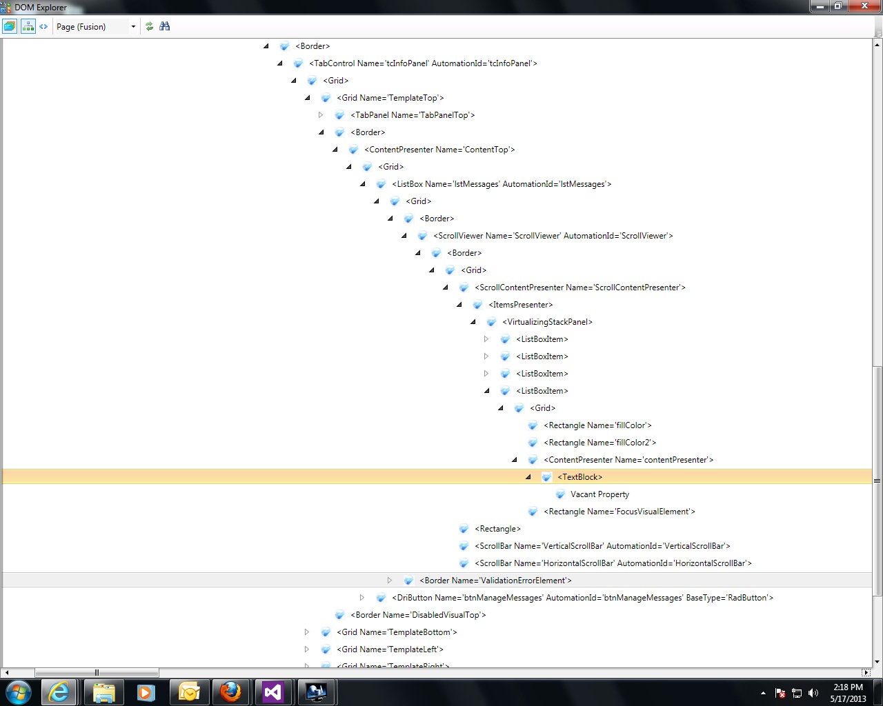The height and width of the screenshot is (706, 883).
Task: Open Firefox from the taskbar
Action: point(230,692)
